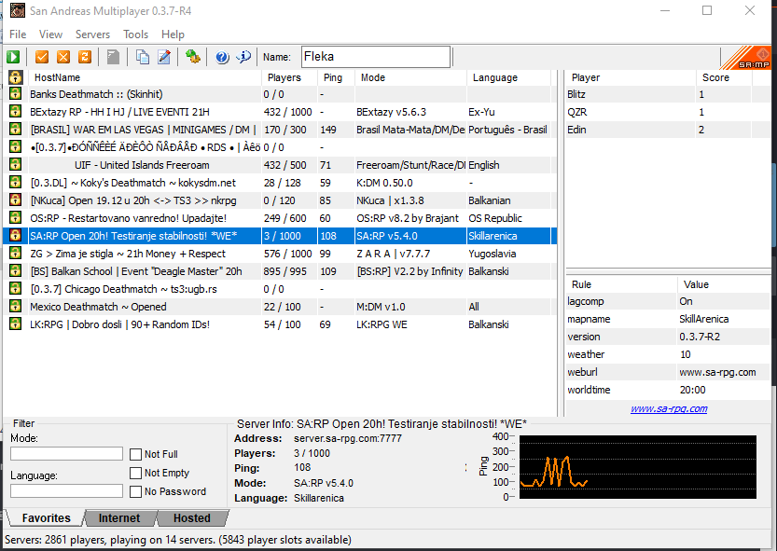Sort servers by HostName column header
The height and width of the screenshot is (551, 777).
(x=146, y=77)
